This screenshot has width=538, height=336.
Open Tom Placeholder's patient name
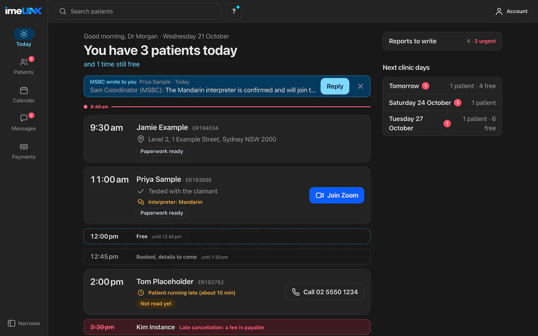point(165,282)
